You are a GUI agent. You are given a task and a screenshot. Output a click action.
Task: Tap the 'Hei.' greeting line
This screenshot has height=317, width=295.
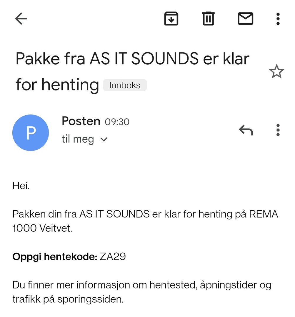(21, 186)
